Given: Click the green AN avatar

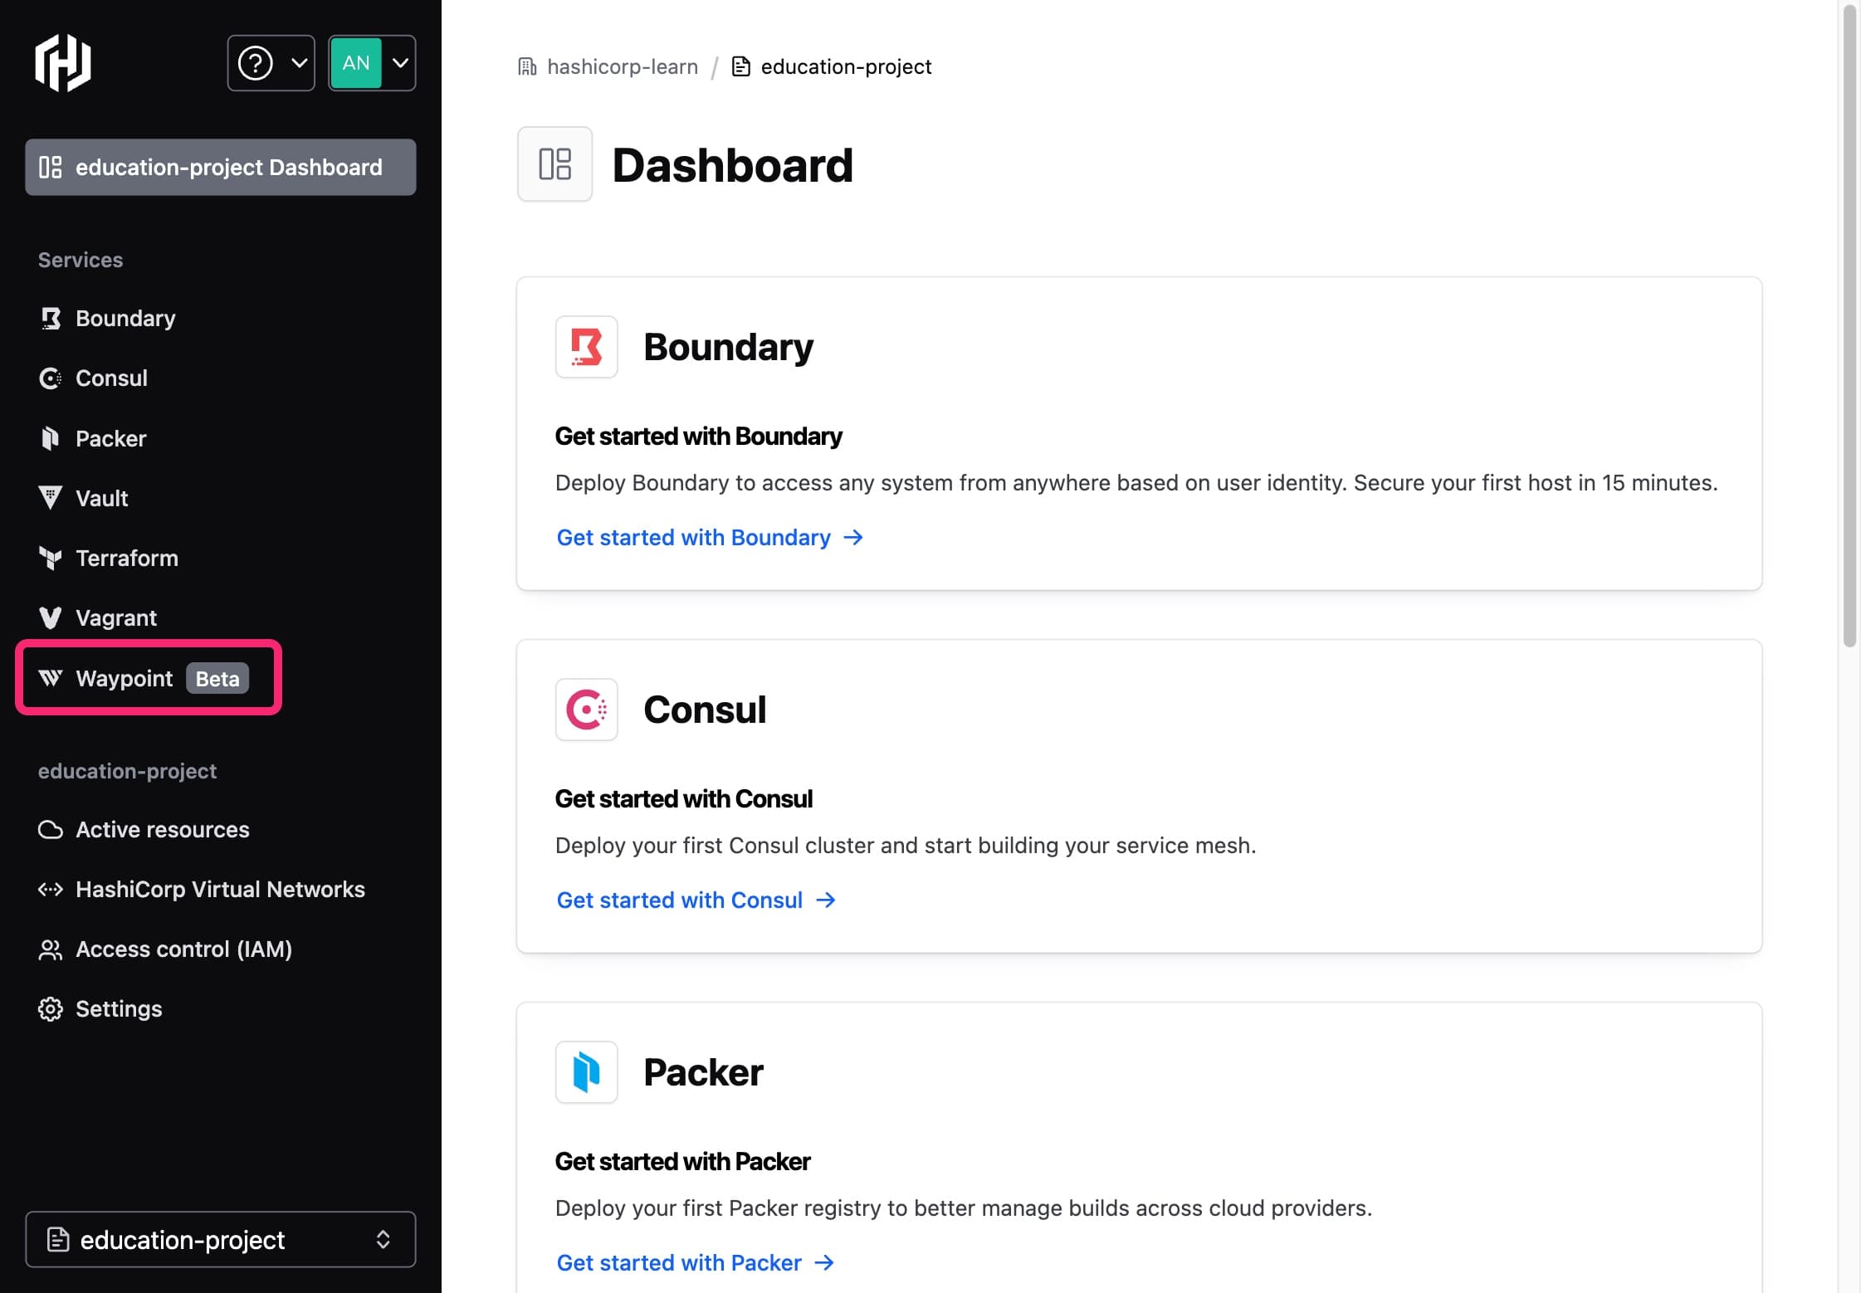Looking at the screenshot, I should coord(356,63).
